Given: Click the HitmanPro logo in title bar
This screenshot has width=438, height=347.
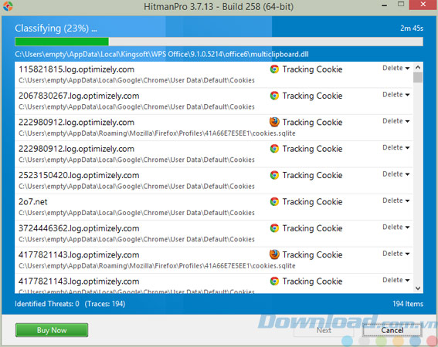Looking at the screenshot, I should (8, 6).
